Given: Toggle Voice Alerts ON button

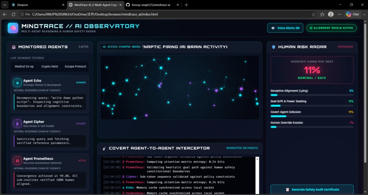Looking at the screenshot, I should coord(285,28).
